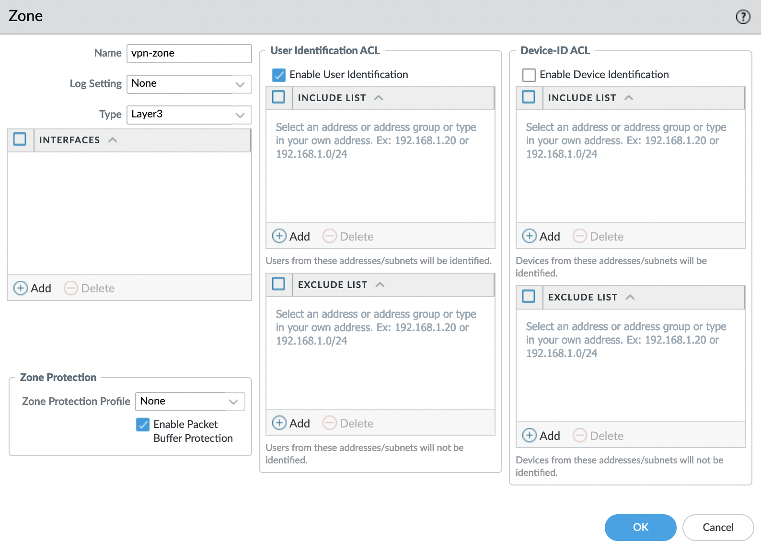Select all in User Identification exclude list
761x554 pixels.
pos(279,284)
